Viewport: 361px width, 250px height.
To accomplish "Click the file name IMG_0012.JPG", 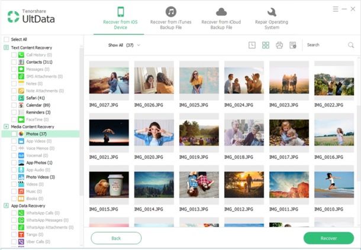I will (238, 209).
